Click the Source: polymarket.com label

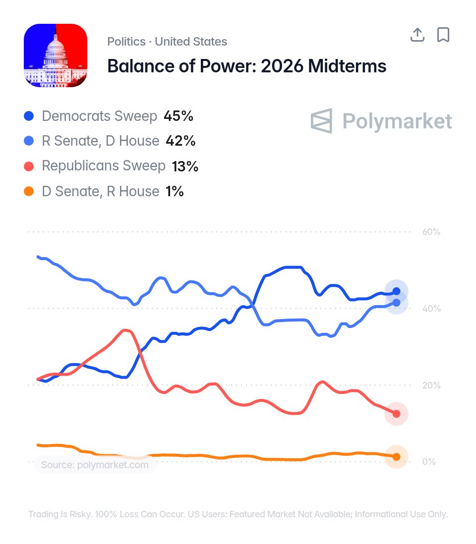95,465
